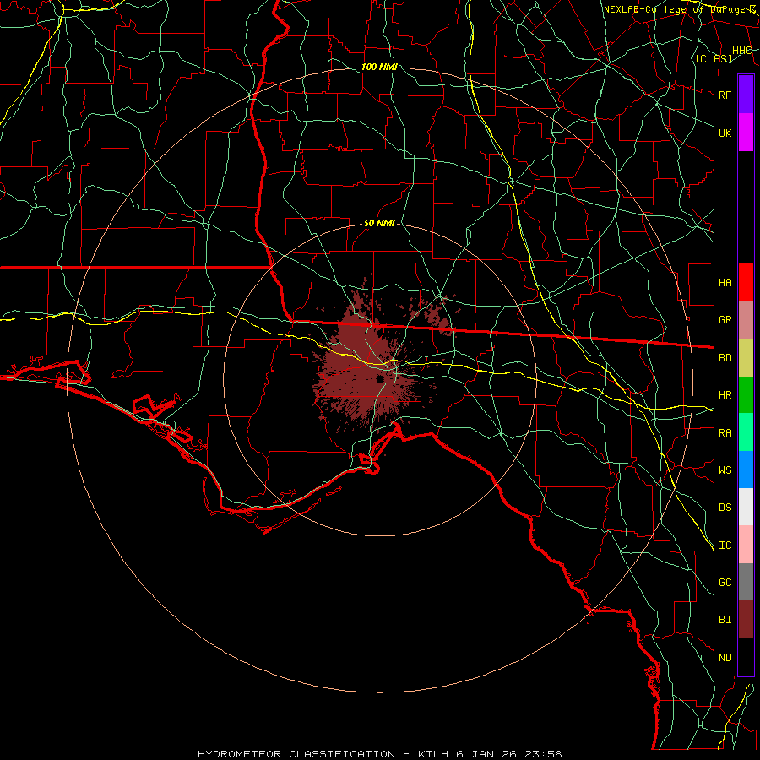Click the UK legend label

pos(725,133)
